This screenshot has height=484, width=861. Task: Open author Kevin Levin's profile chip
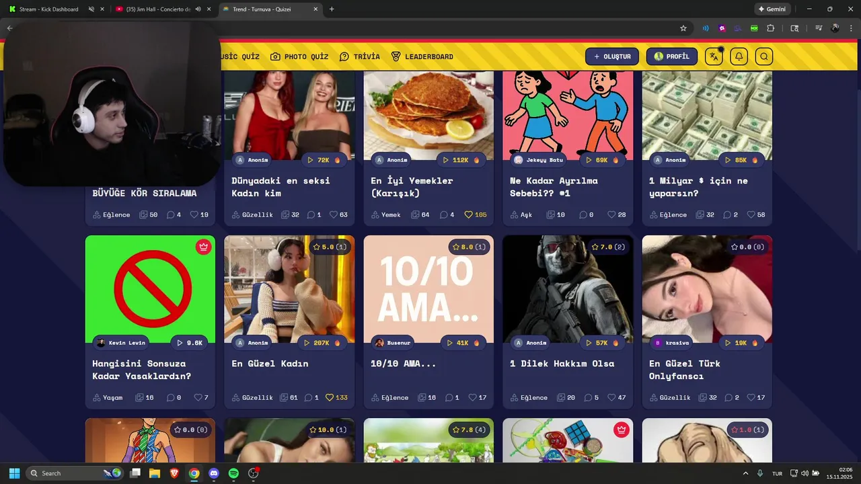[x=121, y=343]
